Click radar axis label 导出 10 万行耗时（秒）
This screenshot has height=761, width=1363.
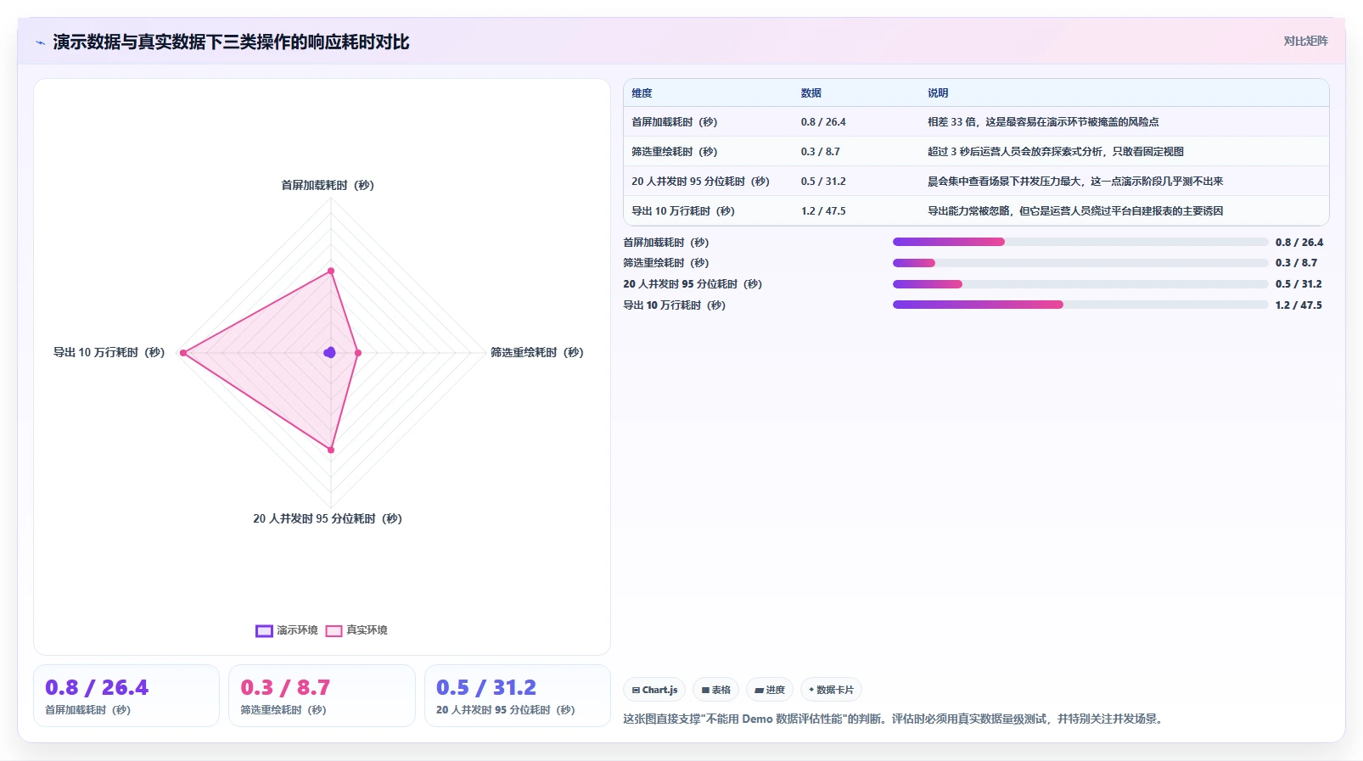click(x=109, y=352)
